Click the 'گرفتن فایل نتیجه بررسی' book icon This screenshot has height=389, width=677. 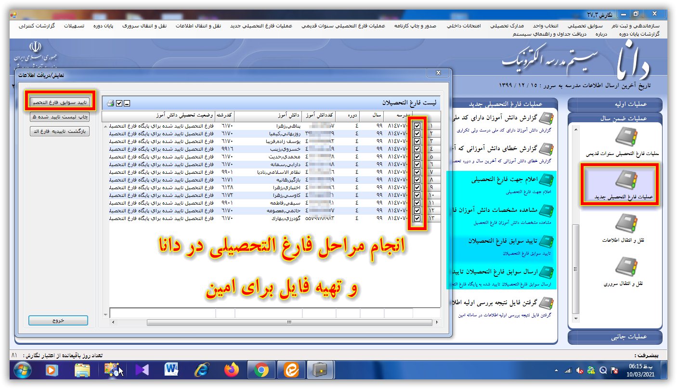point(546,303)
